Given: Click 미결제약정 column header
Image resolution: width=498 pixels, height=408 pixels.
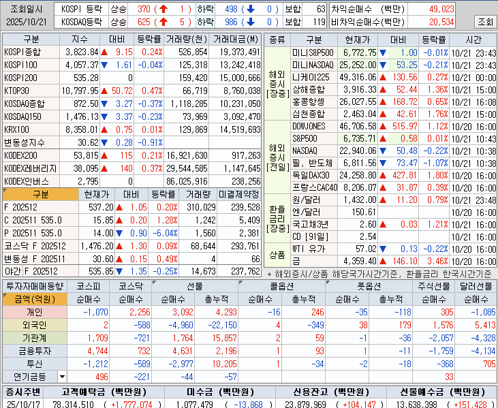Looking at the screenshot, I should tap(239, 194).
